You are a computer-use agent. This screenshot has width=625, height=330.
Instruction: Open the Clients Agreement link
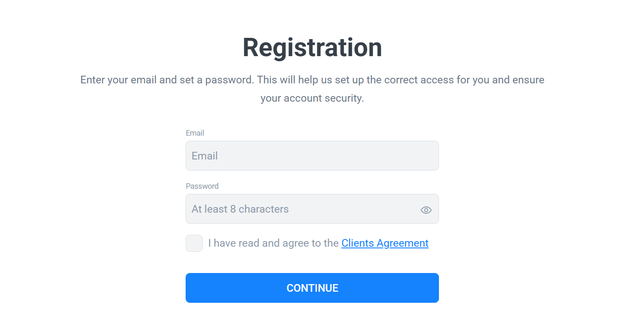pos(385,243)
